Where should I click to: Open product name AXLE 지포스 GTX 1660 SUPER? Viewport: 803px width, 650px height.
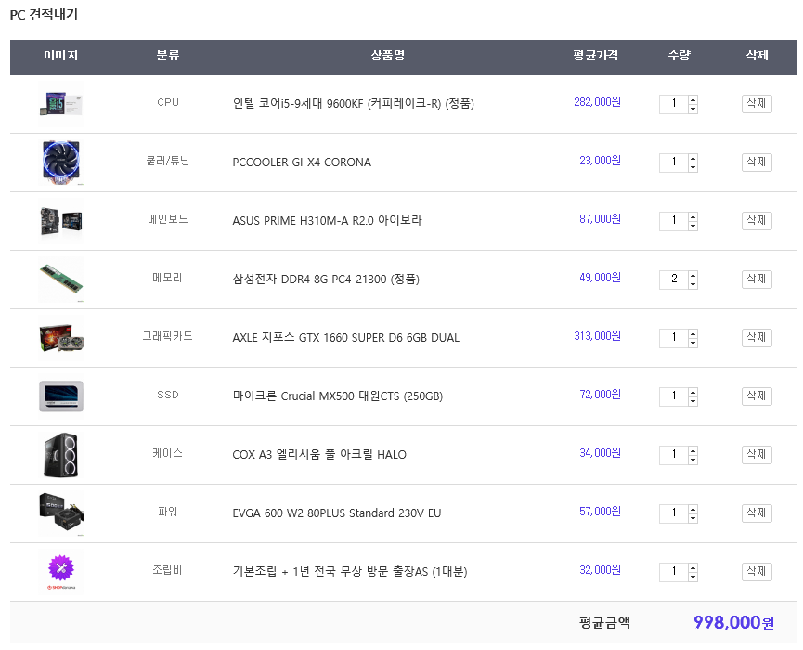click(x=346, y=337)
